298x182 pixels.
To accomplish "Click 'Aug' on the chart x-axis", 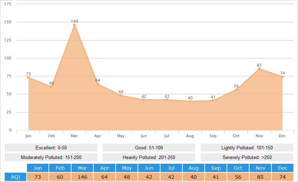I will (x=190, y=136).
